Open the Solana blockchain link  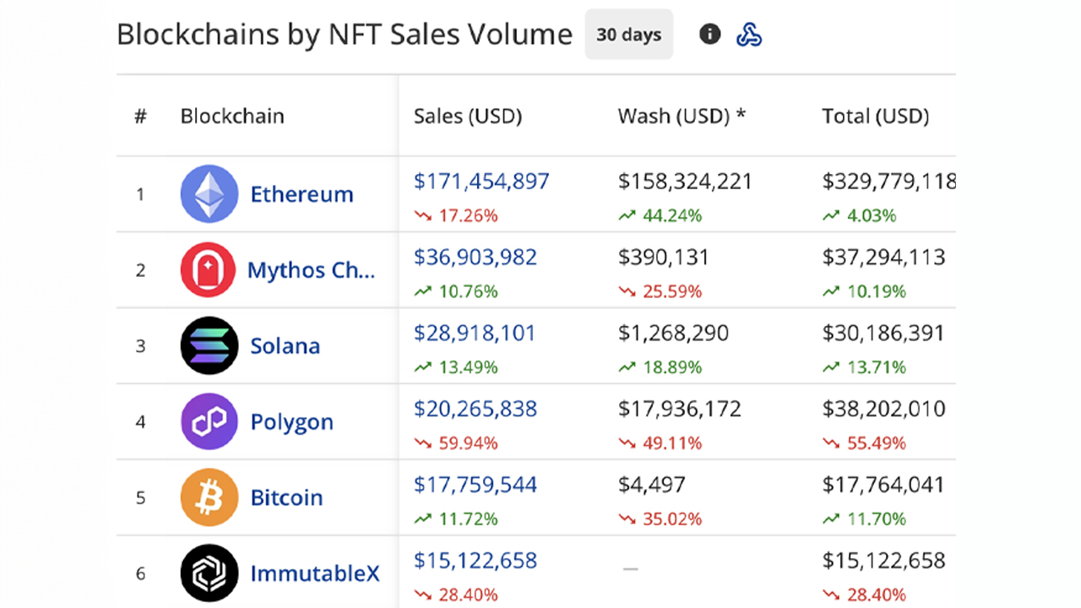[x=285, y=345]
